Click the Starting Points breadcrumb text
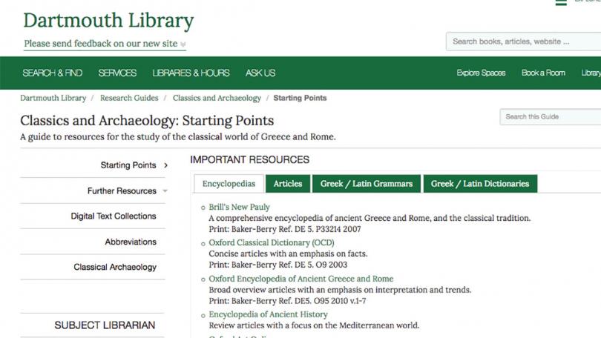Image resolution: width=601 pixels, height=338 pixels. 300,98
